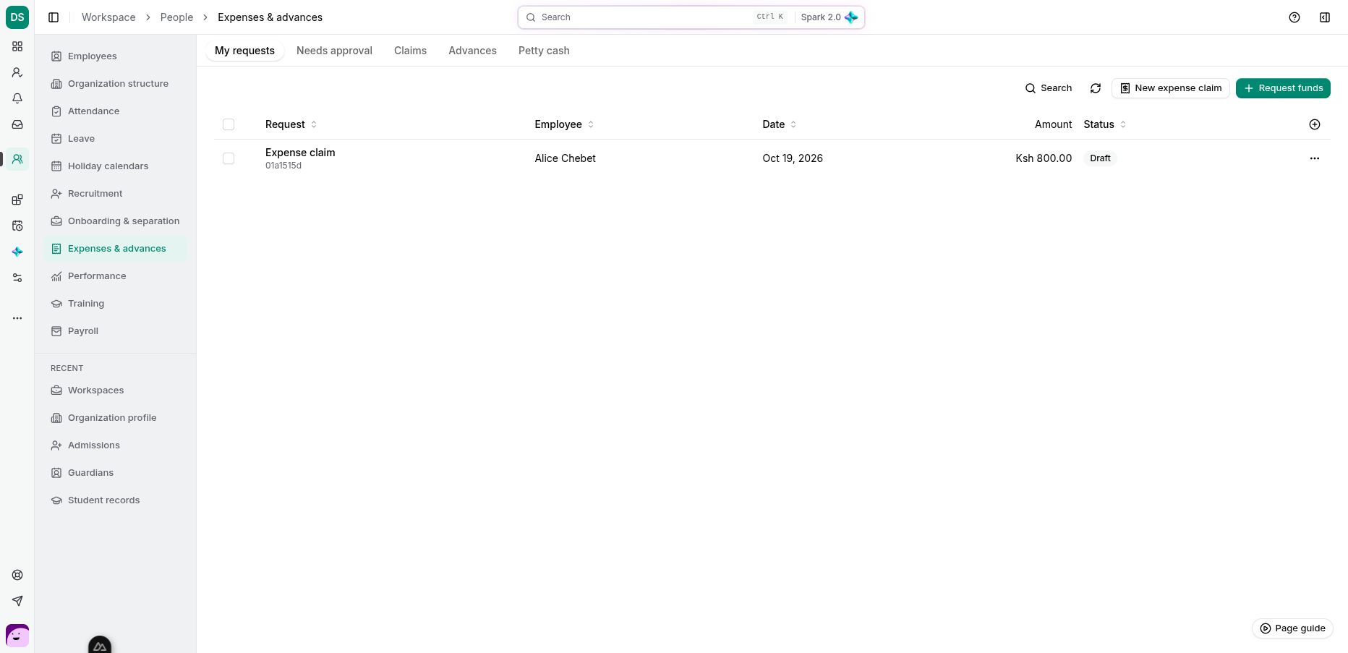Click the New expense claim button
Viewport: 1348px width, 653px height.
pyautogui.click(x=1170, y=88)
